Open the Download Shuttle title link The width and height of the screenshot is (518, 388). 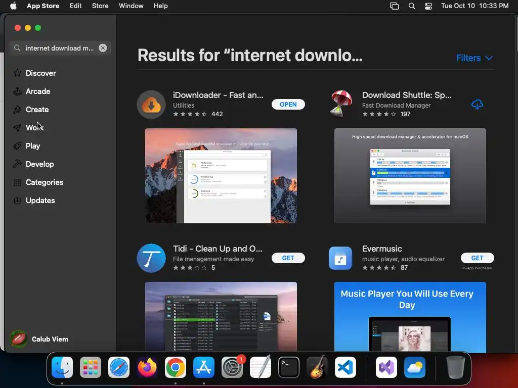[x=407, y=95]
